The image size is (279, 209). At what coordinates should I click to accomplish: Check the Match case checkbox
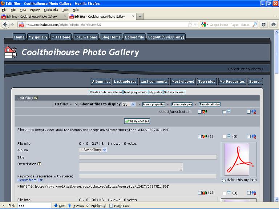pyautogui.click(x=111, y=206)
